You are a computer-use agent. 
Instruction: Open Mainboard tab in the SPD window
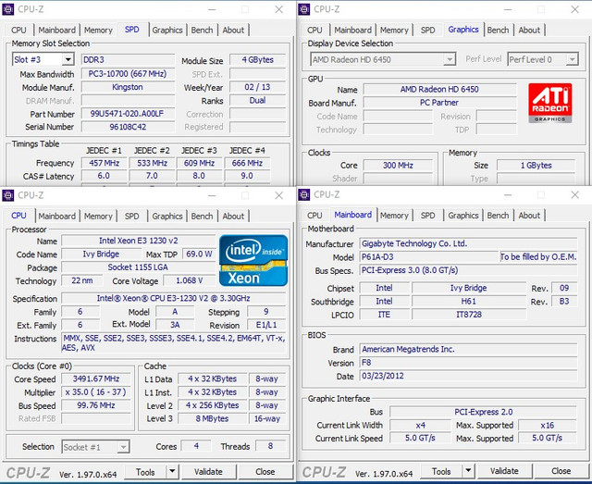56,30
